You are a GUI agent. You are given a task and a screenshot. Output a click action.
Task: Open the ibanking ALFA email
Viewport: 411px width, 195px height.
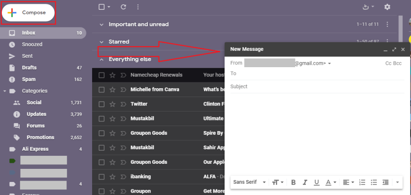[159, 177]
